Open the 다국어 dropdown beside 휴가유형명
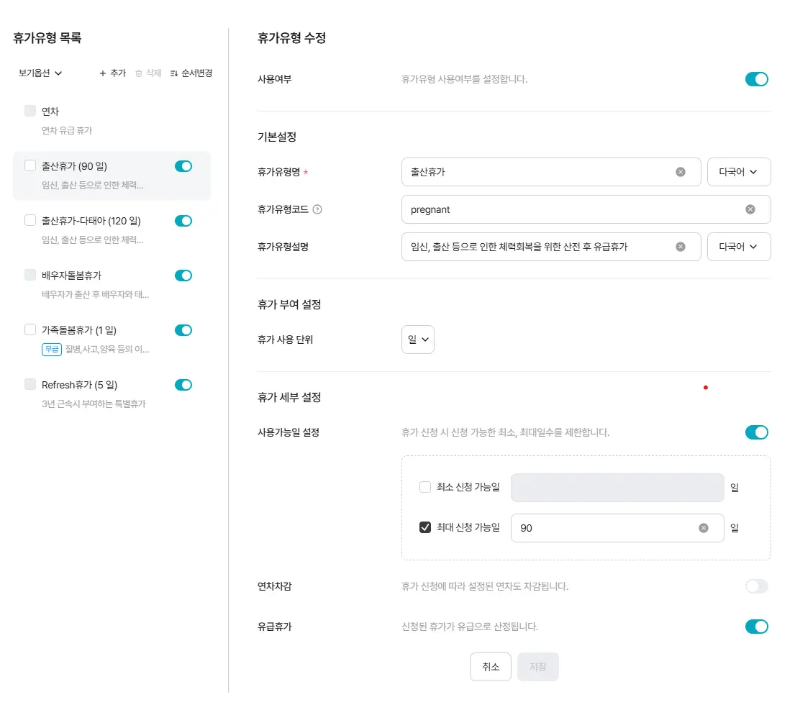The image size is (795, 710). point(739,171)
